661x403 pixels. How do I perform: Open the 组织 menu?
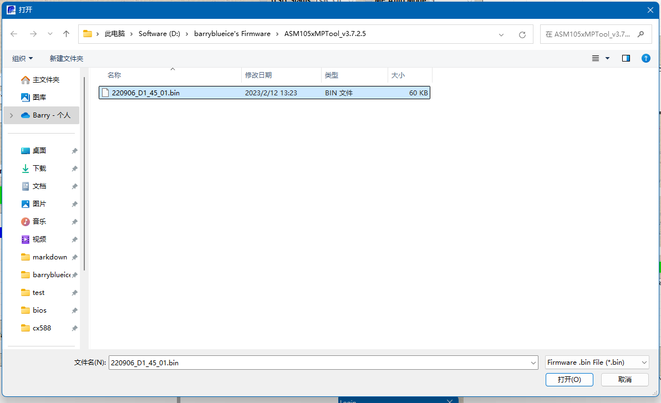point(22,59)
